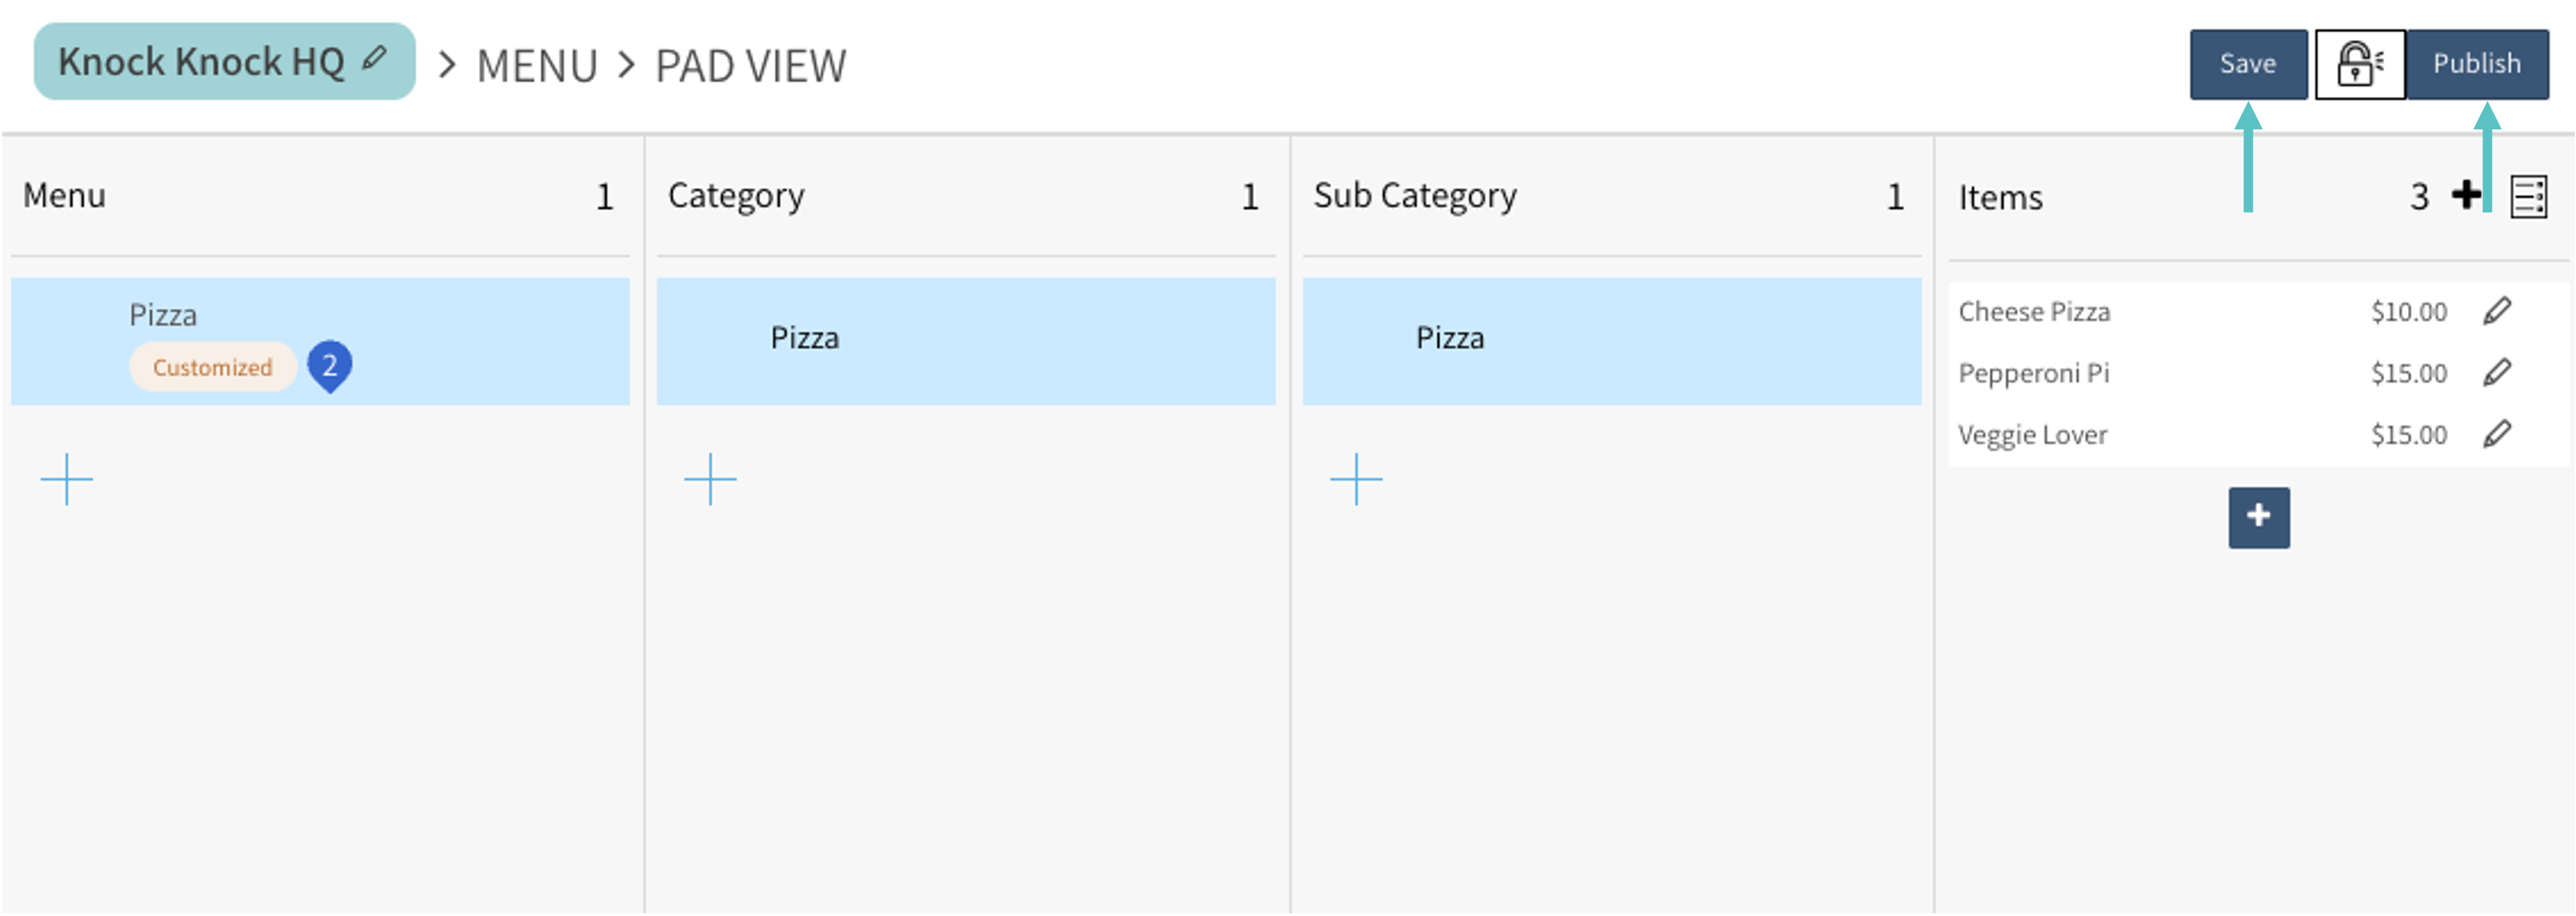Add a new menu with the plus icon
The width and height of the screenshot is (2576, 916).
coord(67,480)
